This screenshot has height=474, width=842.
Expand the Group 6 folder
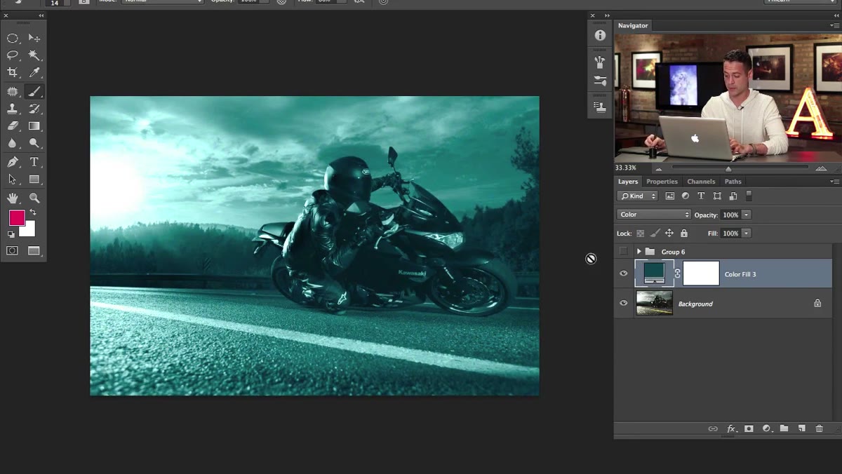639,251
